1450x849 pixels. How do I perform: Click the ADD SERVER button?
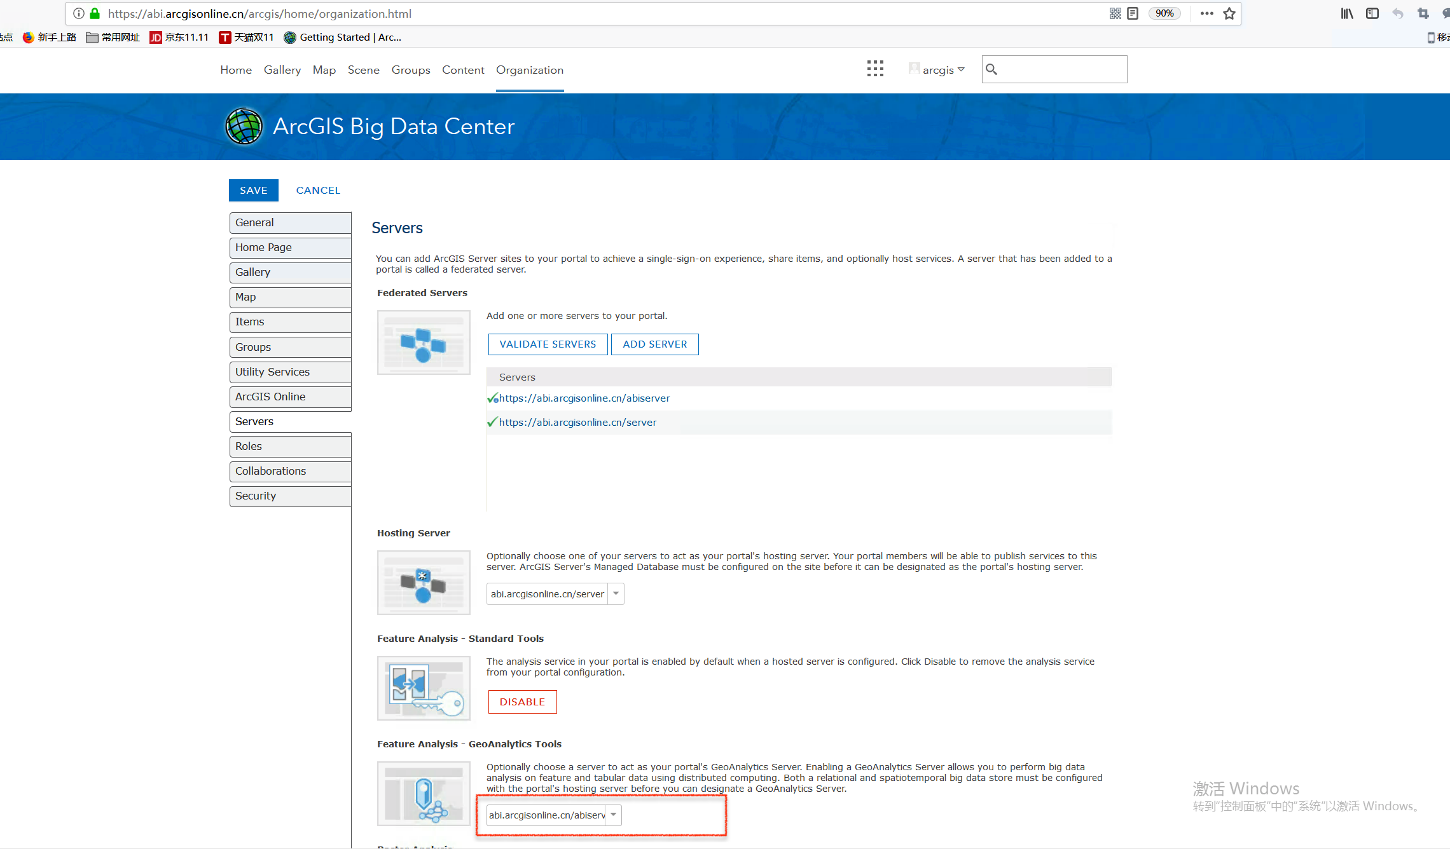[654, 344]
